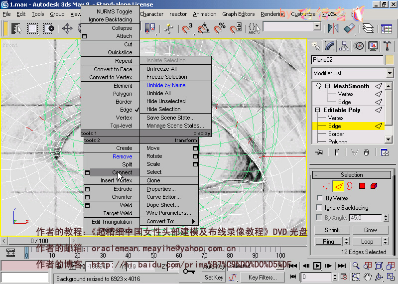Choose Target Weld in quad menu
The image size is (398, 284).
point(118,213)
